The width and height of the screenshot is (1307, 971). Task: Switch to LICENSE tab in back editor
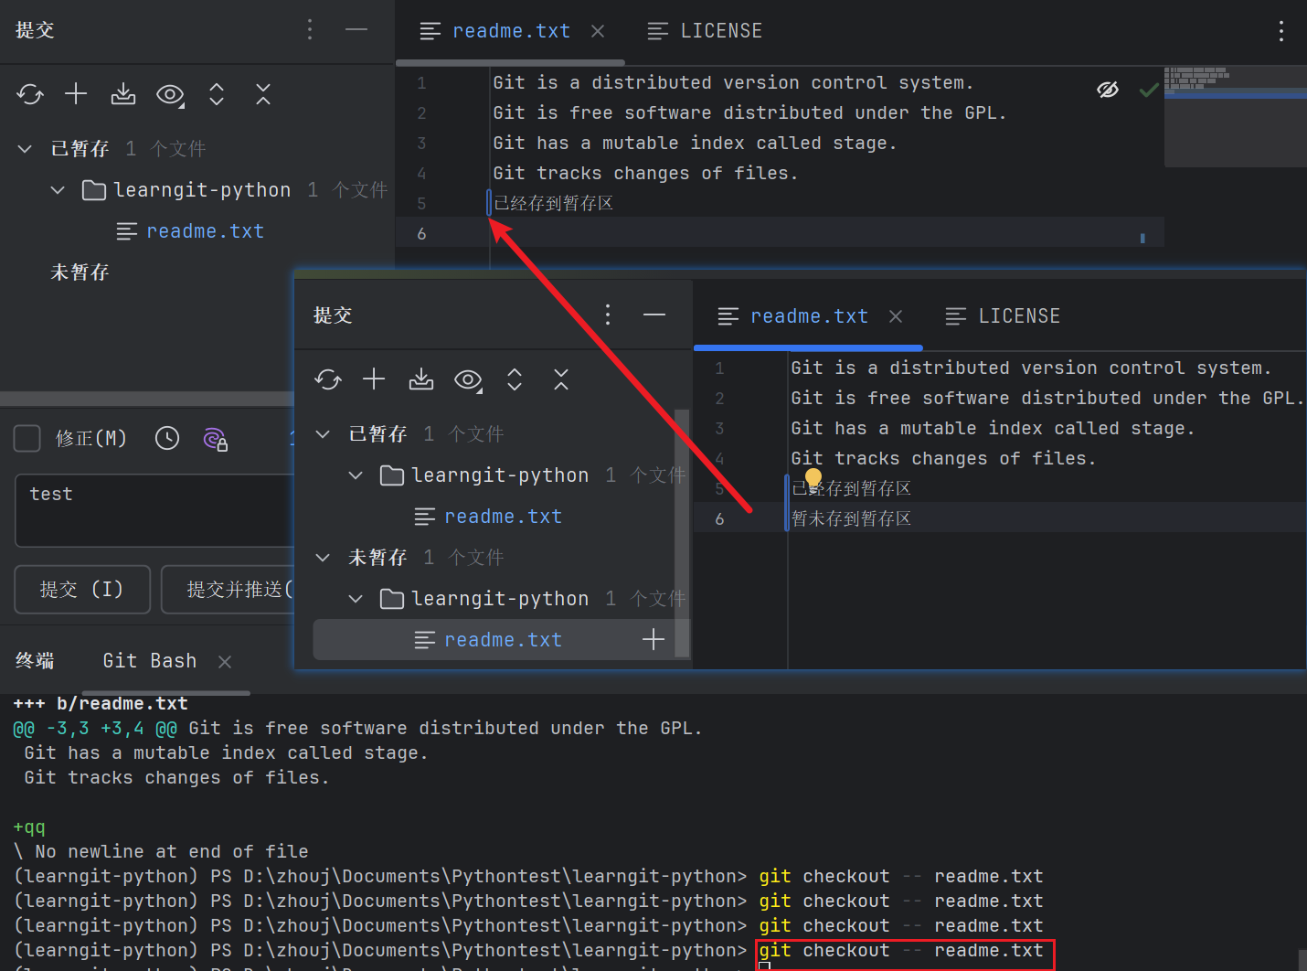tap(705, 31)
